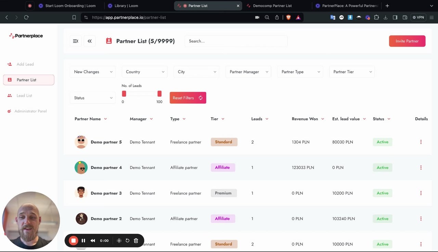Open the three-dot menu for Demo partner 5
438x252 pixels.
point(421,142)
